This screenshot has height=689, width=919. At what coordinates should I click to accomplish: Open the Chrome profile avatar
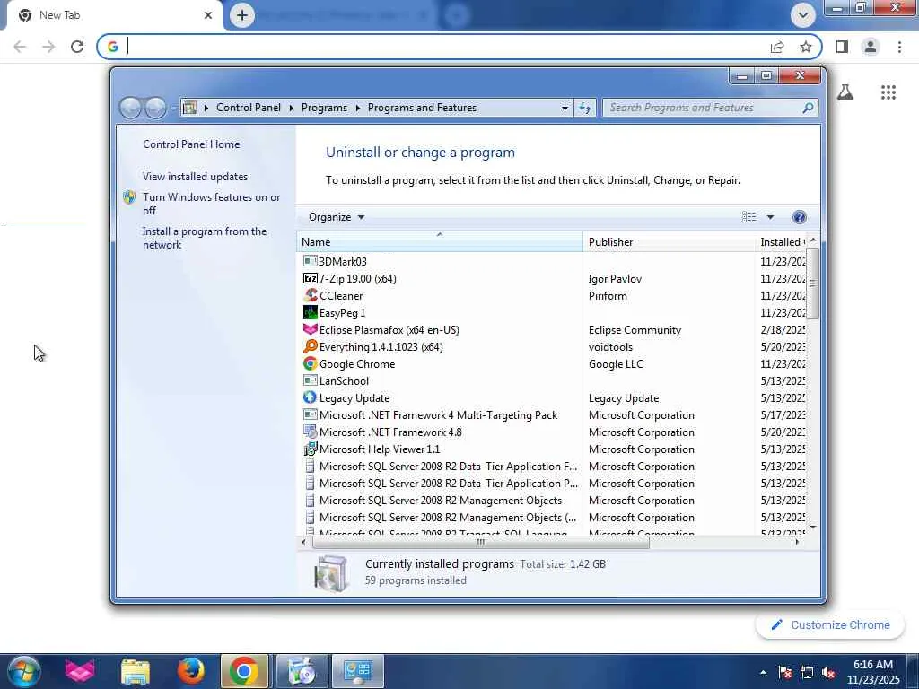[x=871, y=47]
